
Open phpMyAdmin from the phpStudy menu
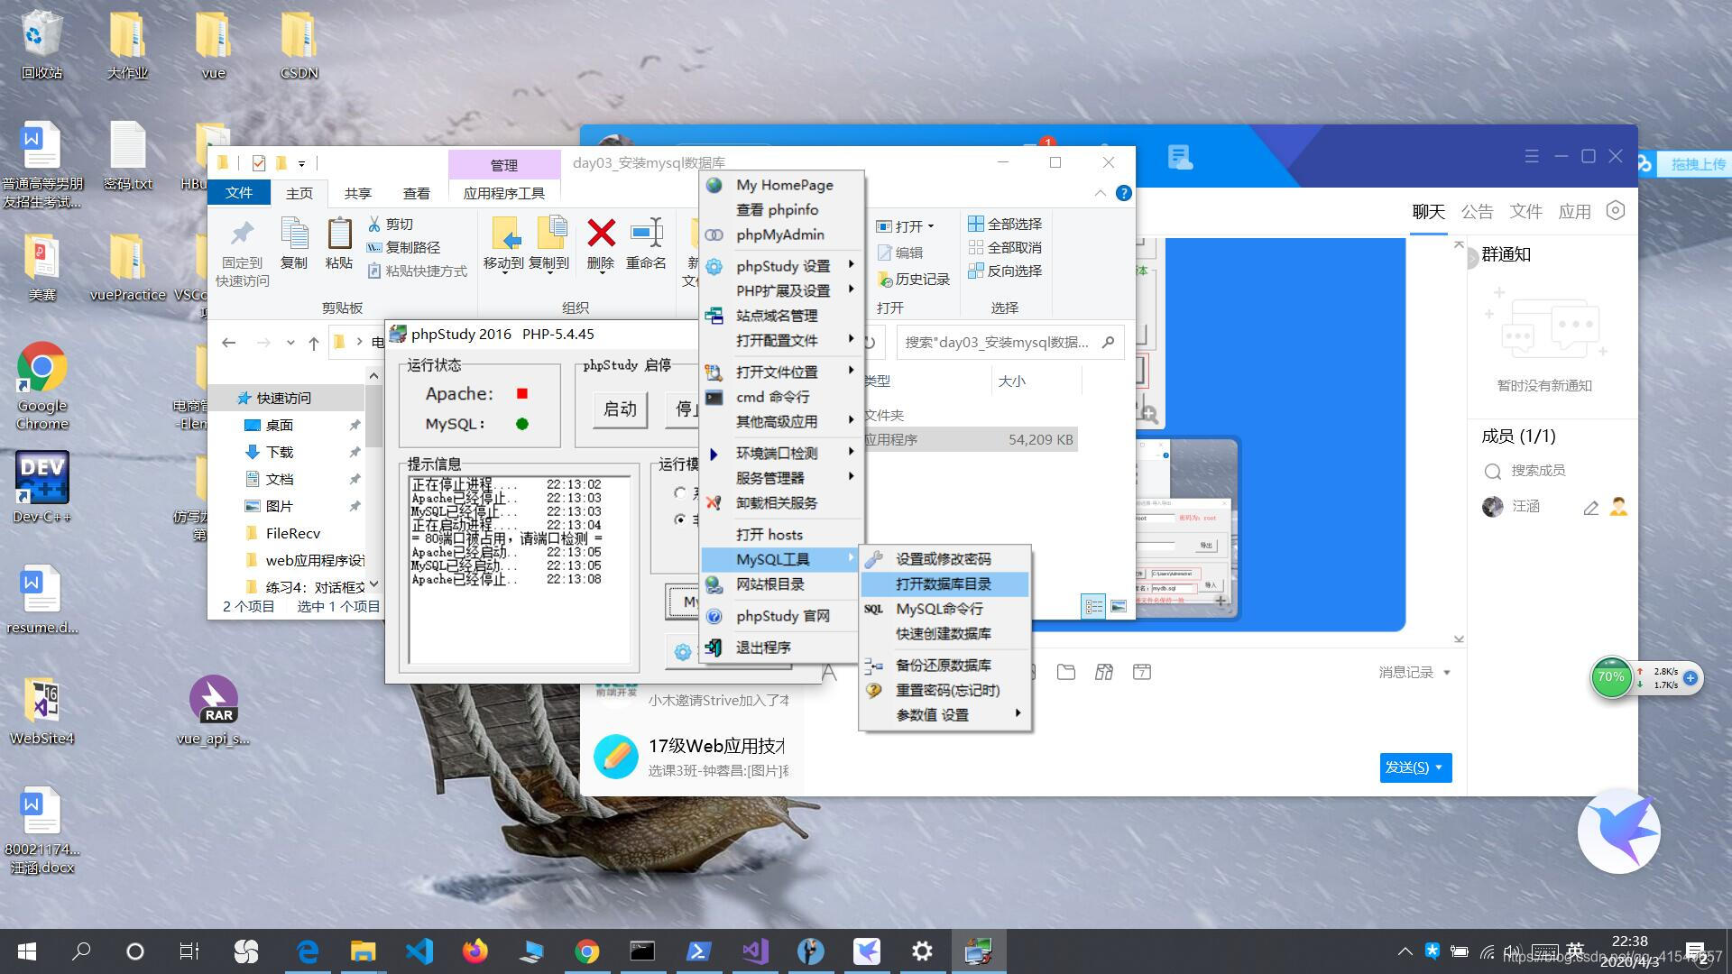pyautogui.click(x=779, y=234)
